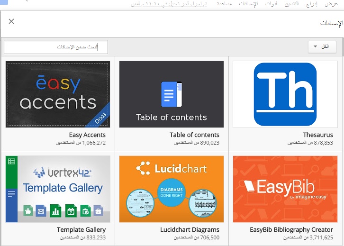Open the أدوات menu
344x246 pixels.
271,4
